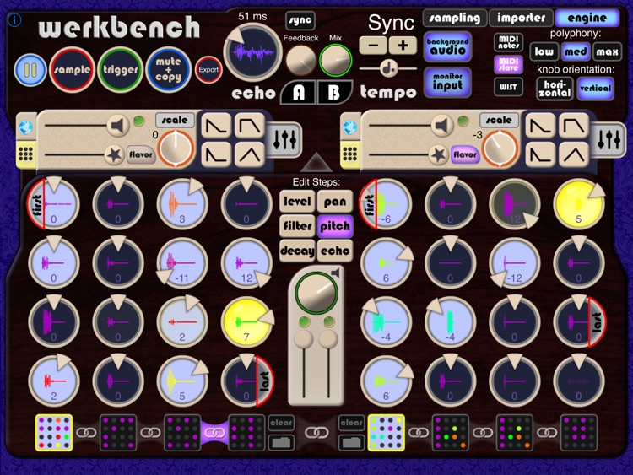Toggle MIDI slave mode
633x475 pixels.
(x=508, y=65)
